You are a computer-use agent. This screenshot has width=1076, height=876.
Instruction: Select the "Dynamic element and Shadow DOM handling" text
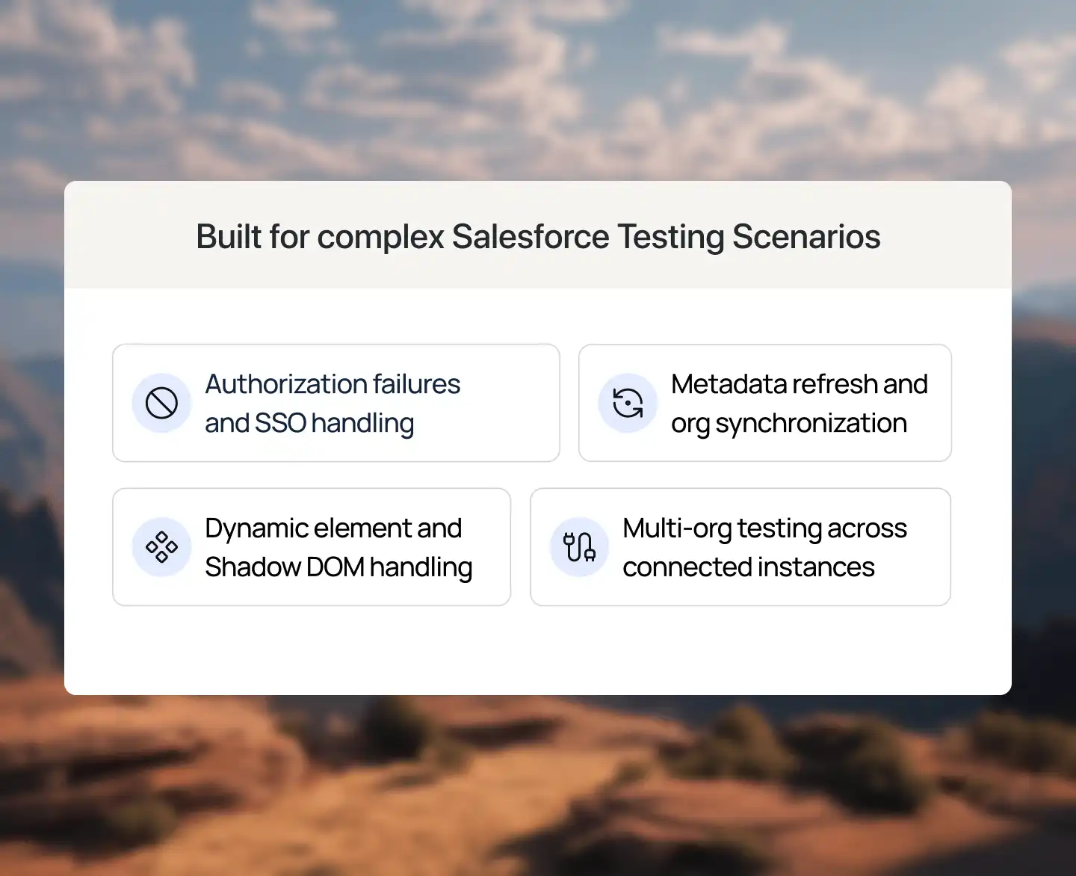coord(338,548)
